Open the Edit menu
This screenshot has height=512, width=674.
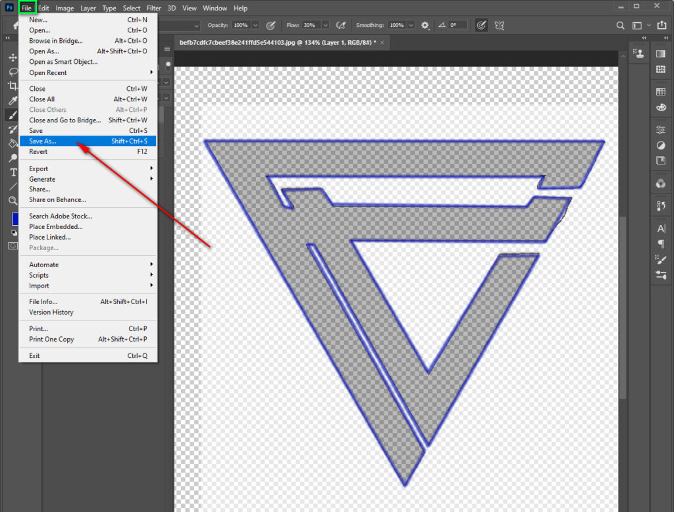click(x=43, y=8)
